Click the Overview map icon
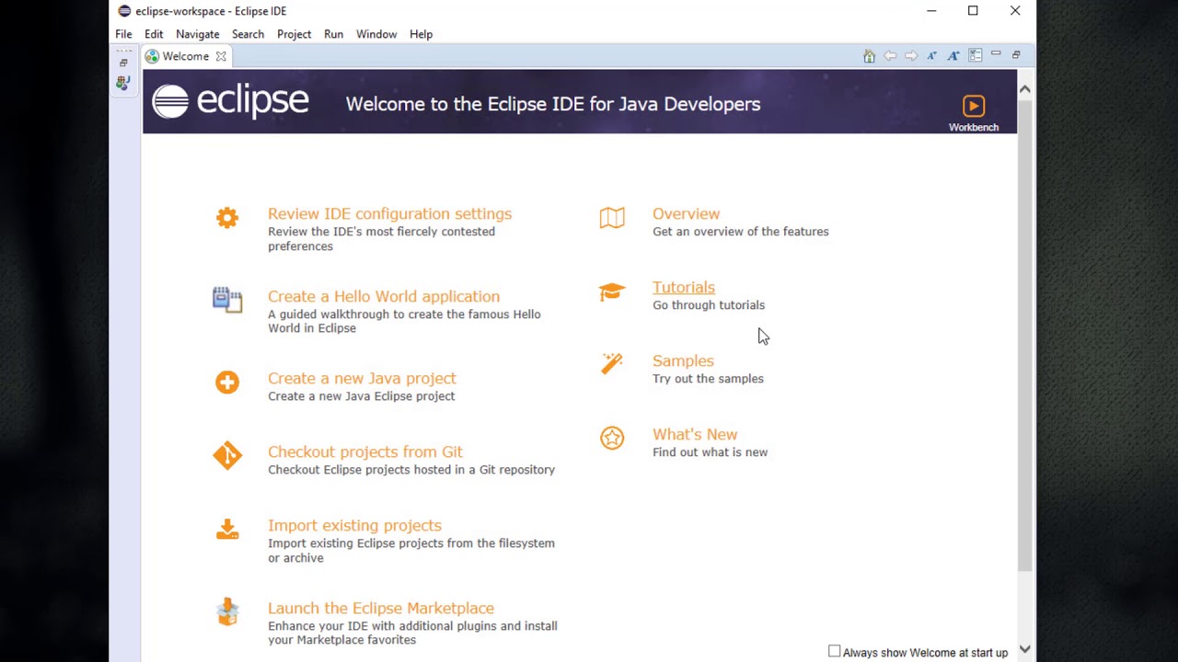Image resolution: width=1178 pixels, height=662 pixels. [612, 218]
